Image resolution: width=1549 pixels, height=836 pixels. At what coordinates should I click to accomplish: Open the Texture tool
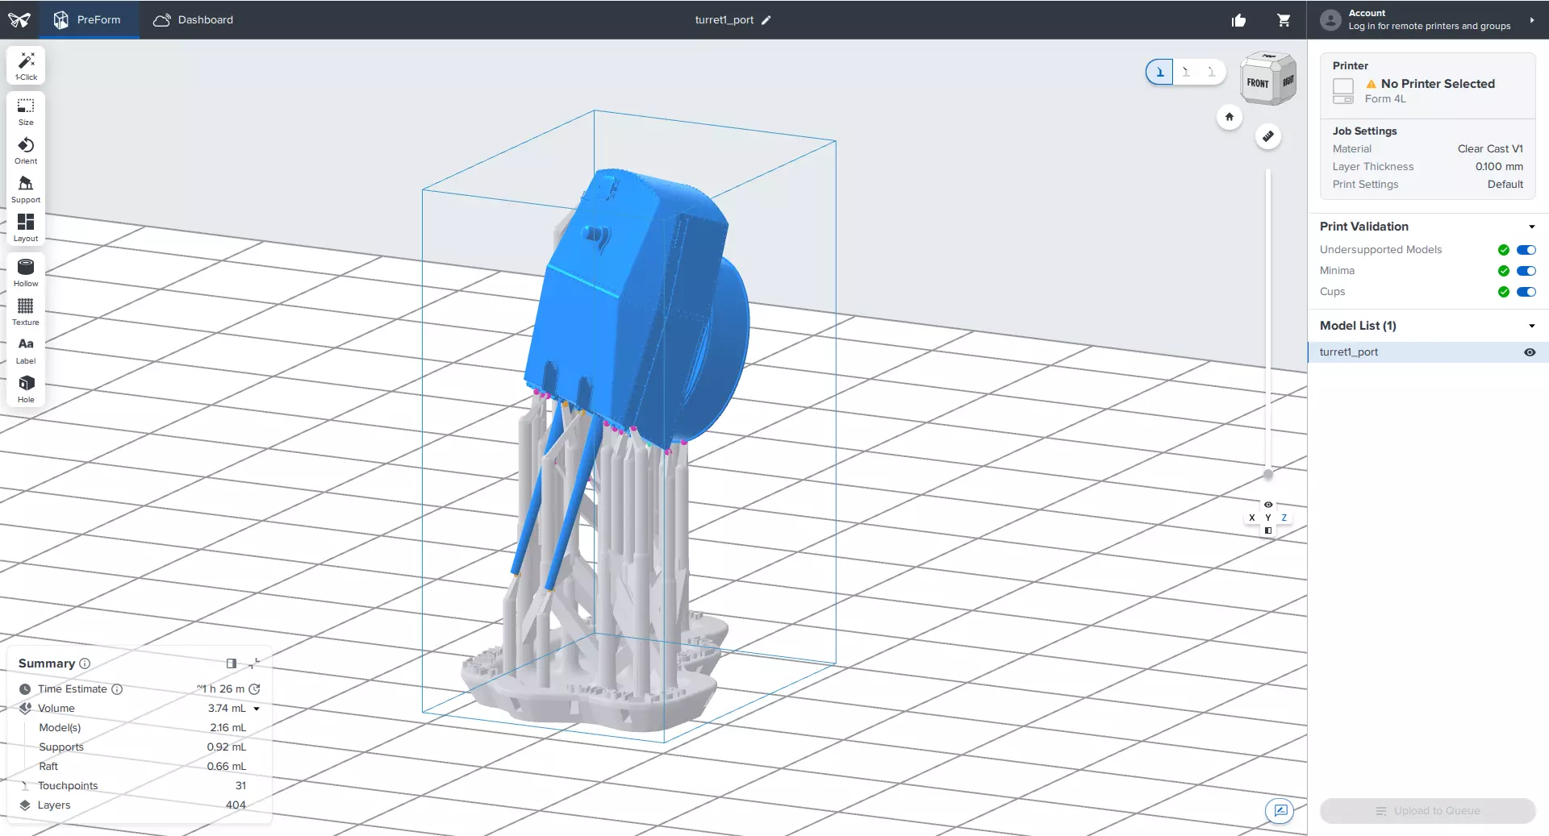[x=26, y=312]
